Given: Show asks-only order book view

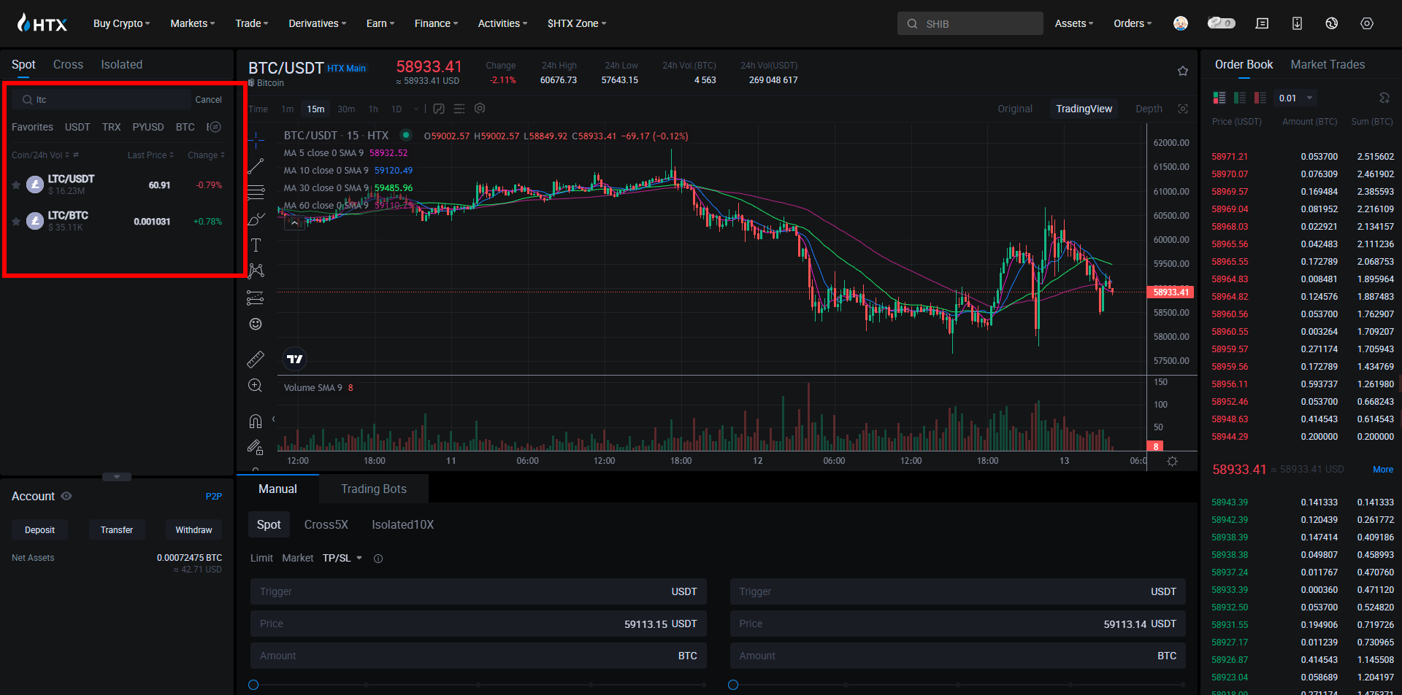Looking at the screenshot, I should 1260,98.
